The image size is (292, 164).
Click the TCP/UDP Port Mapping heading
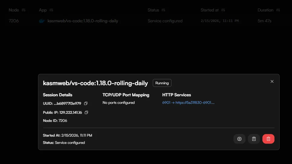tap(126, 95)
